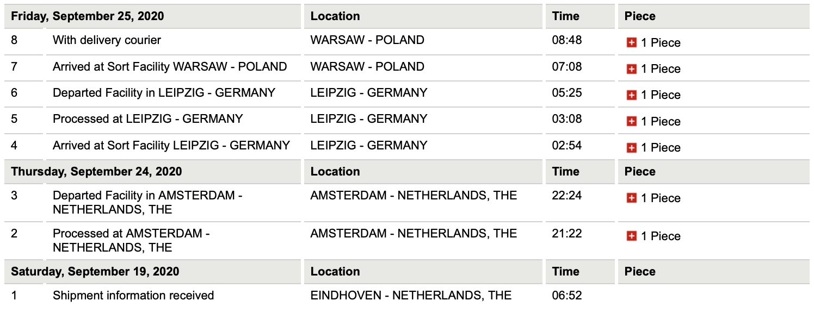814x313 pixels.
Task: Click plus icon for Departed Facility in LEIPZIG
Action: (x=631, y=95)
